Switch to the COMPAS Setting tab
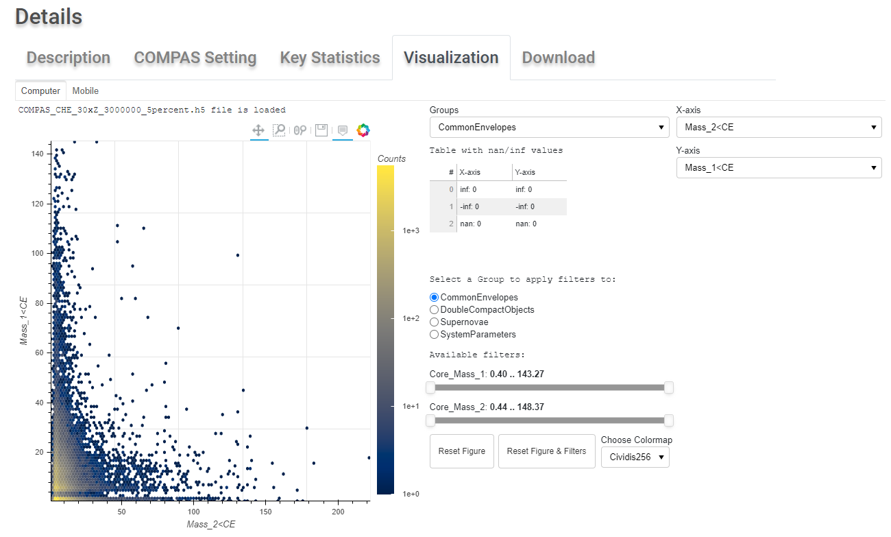The image size is (891, 537). tap(195, 58)
